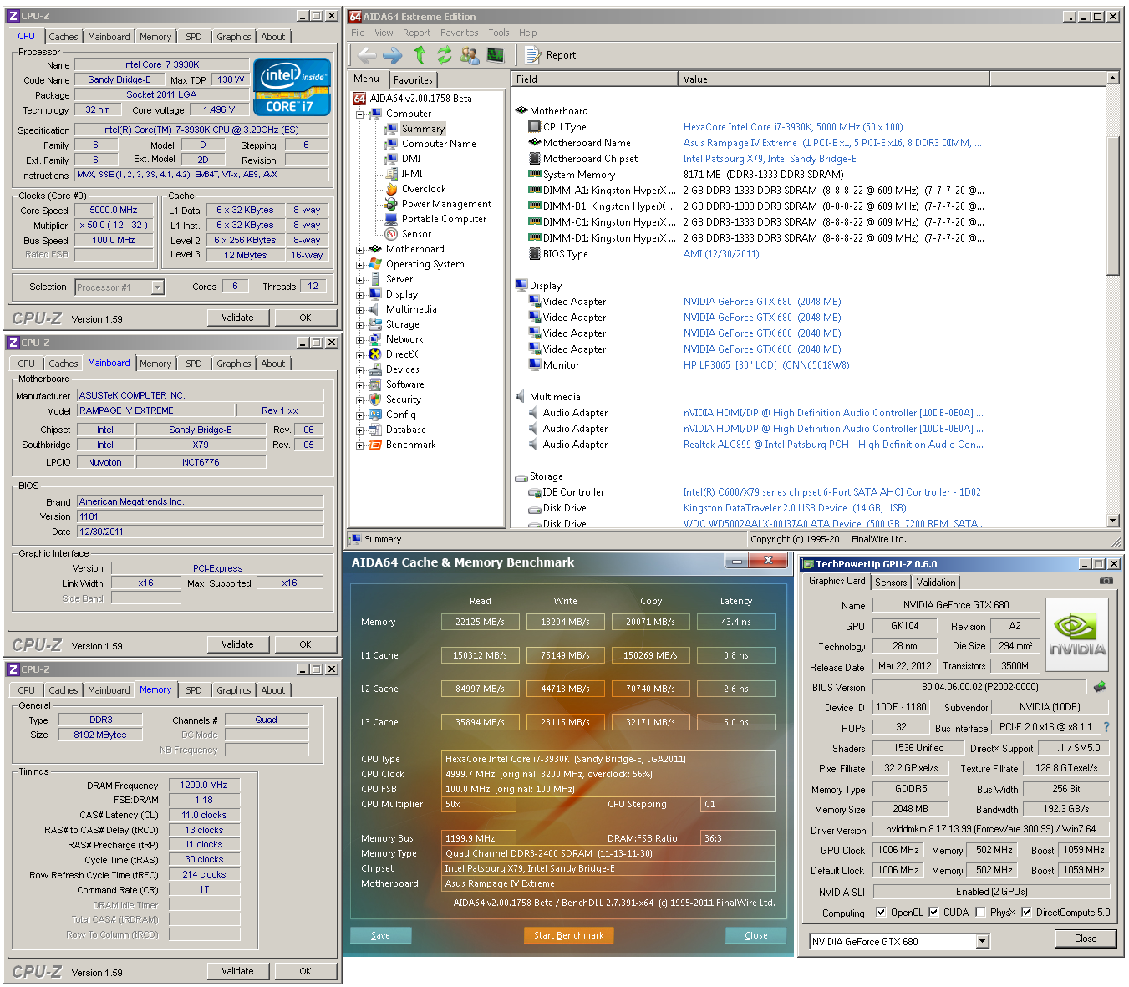Viewport: 1129px width, 987px height.
Task: Open the Asus Rampage IV Extreme link
Action: 832,143
